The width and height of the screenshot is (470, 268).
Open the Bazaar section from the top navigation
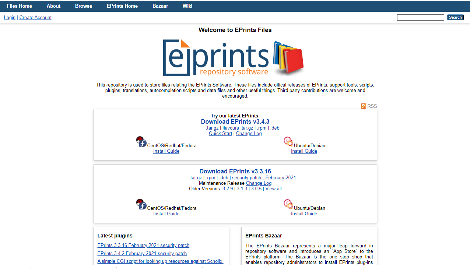(160, 6)
